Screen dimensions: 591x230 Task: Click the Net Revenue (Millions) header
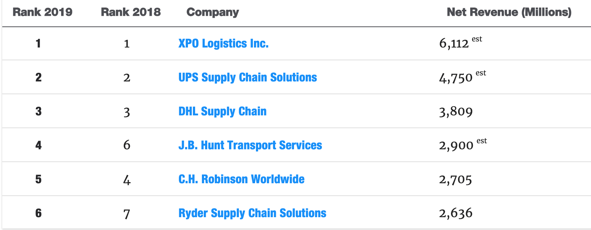509,12
